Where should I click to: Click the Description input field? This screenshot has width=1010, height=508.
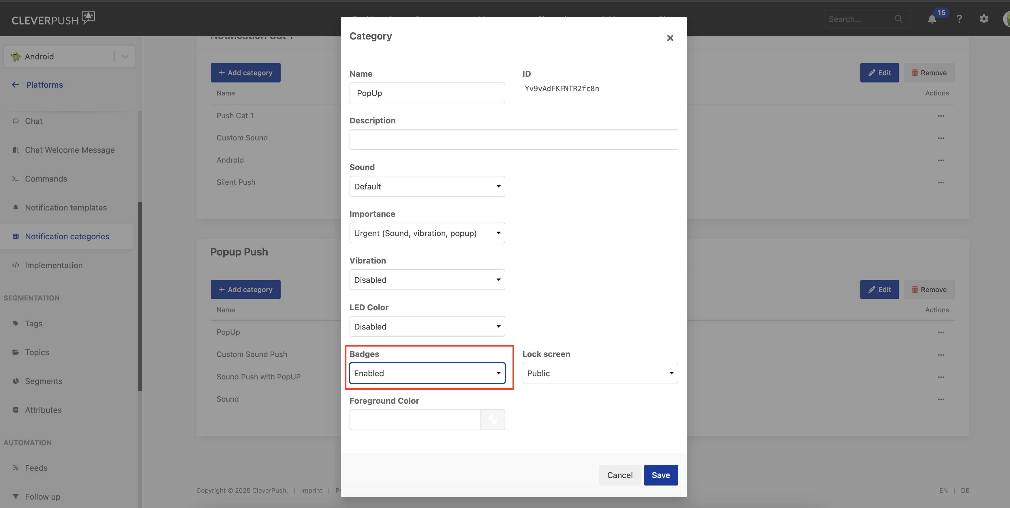coord(513,140)
